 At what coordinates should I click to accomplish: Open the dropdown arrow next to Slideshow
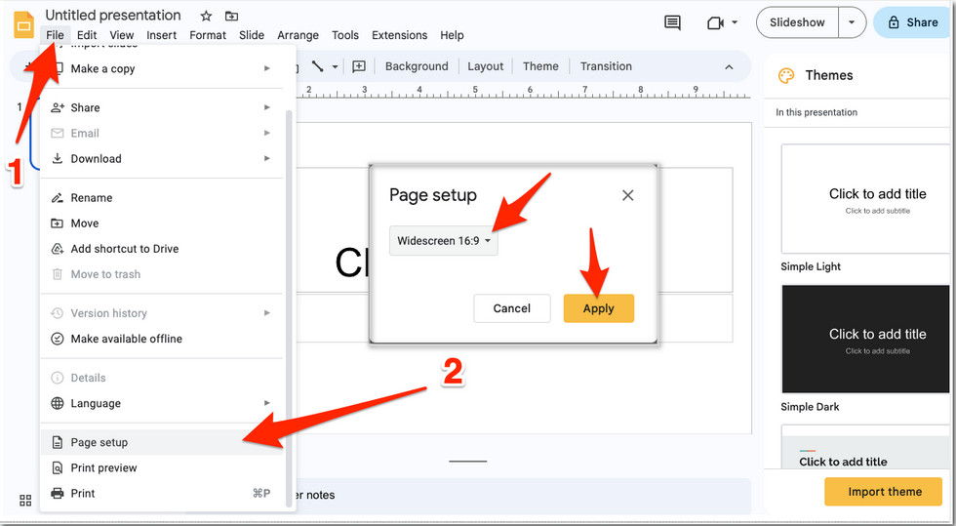click(x=852, y=22)
